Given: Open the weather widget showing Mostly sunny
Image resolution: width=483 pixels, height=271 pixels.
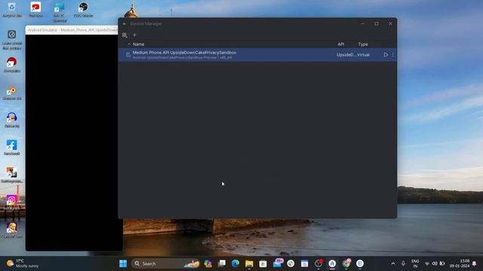Looking at the screenshot, I should 23,263.
